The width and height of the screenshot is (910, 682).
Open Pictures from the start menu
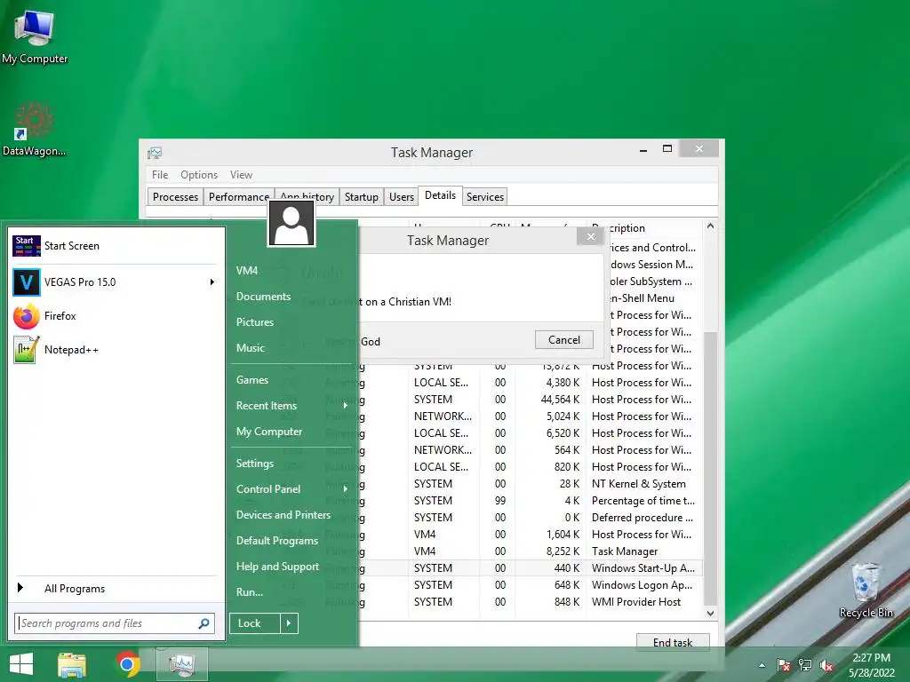point(255,321)
